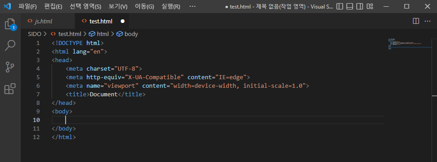The image size is (437, 162).
Task: Open 이동(G) menu
Action: (144, 6)
